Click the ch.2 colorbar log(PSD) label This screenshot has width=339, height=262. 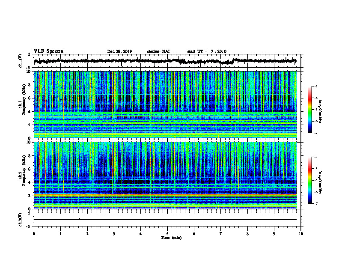[321, 182]
